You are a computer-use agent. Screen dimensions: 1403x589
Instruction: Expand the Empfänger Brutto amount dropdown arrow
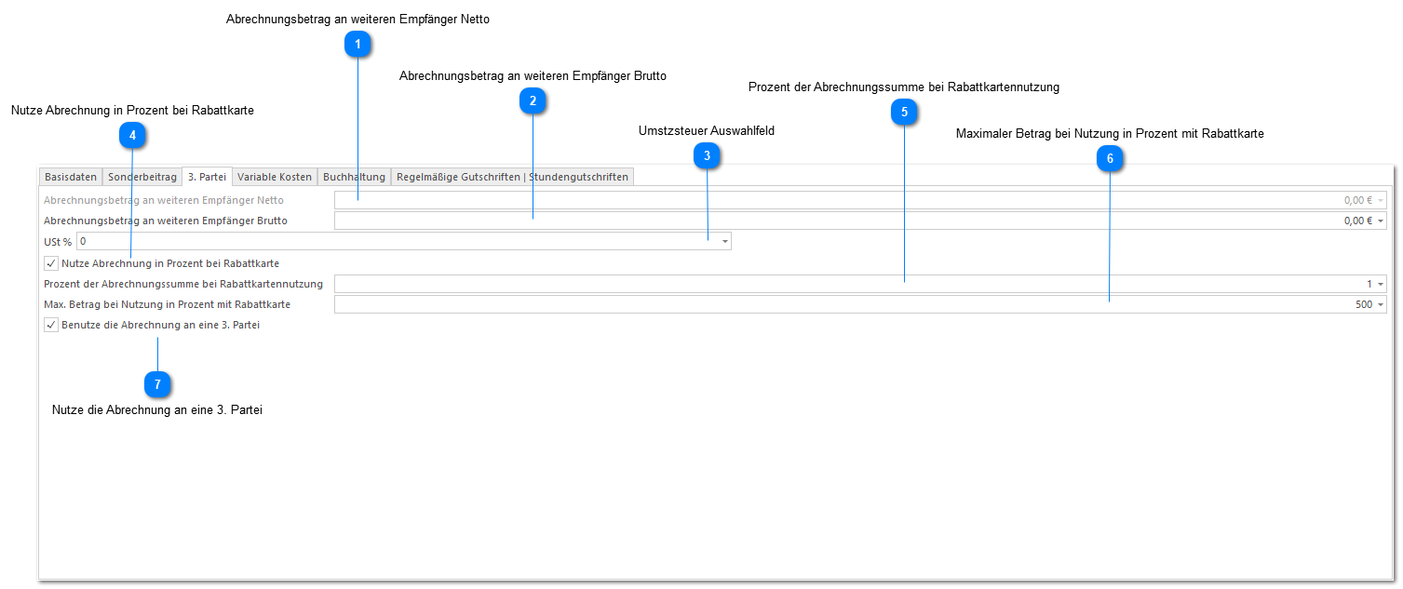(1380, 221)
